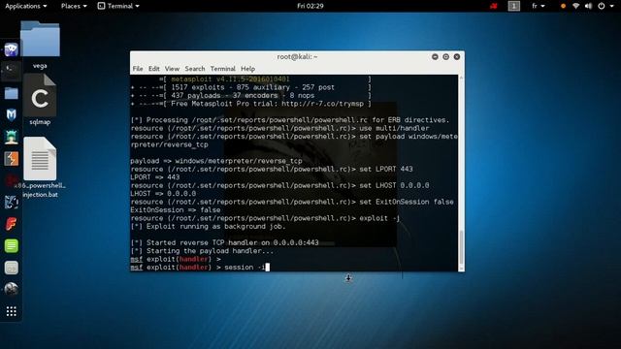Viewport: 621px width, 349px height.
Task: Click 'Started reverse TCP handler on 0.0.0.0:443' line
Action: [224, 242]
